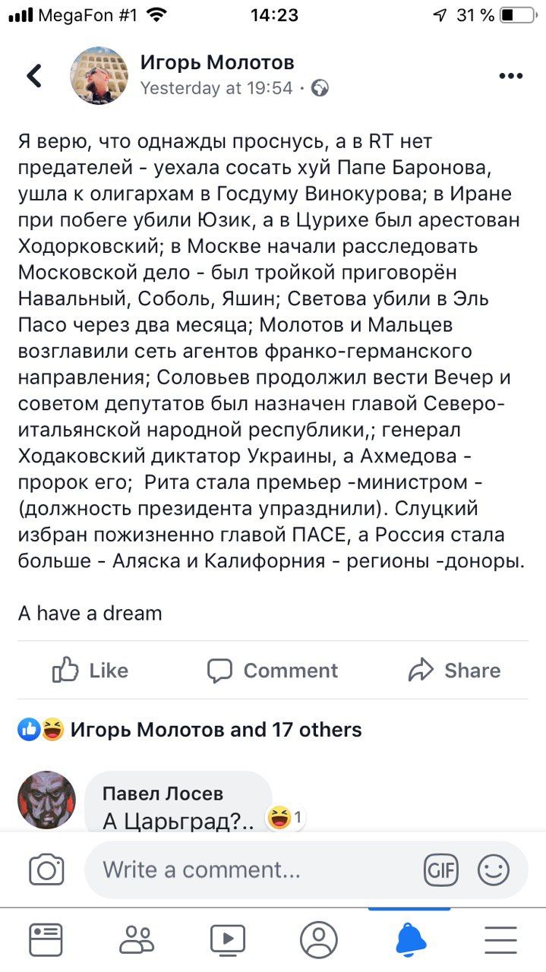The image size is (546, 972).
Task: Tap the public globe privacy icon
Action: coord(320,88)
